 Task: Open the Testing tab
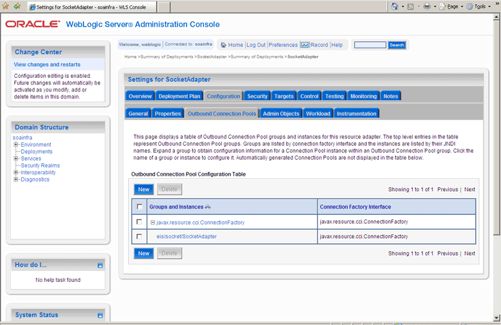[334, 97]
